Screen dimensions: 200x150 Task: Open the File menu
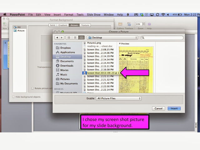(31, 15)
